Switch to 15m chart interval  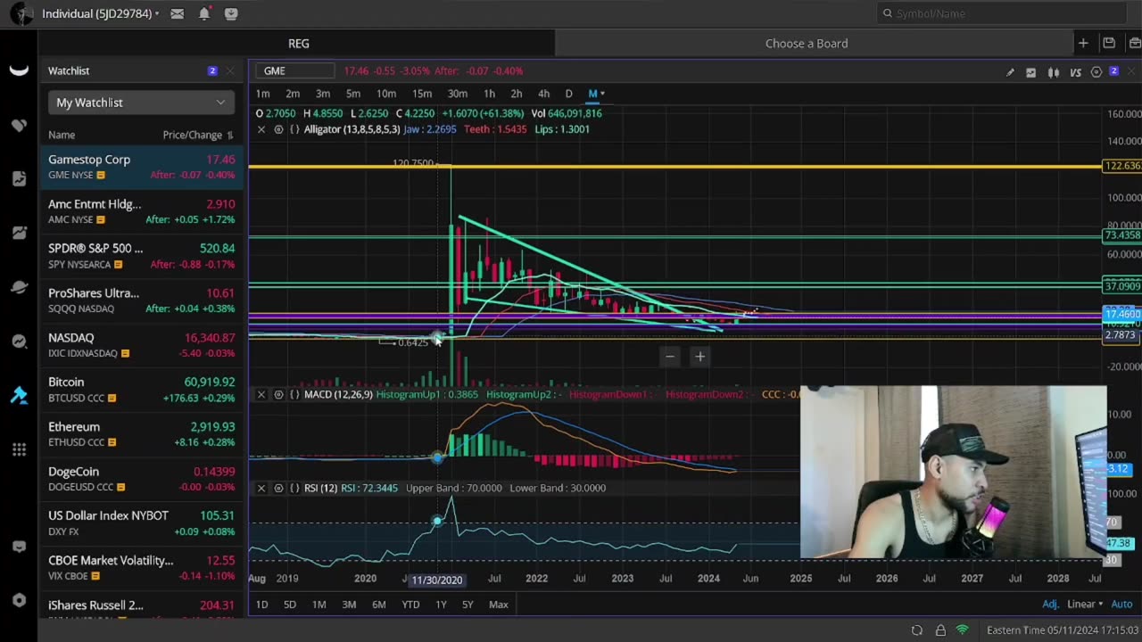pos(422,94)
